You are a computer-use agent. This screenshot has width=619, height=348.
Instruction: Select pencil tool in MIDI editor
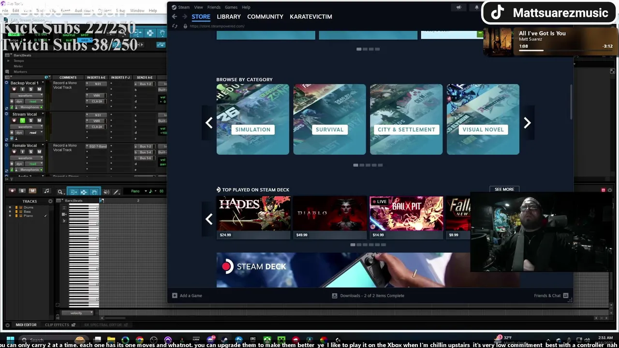117,192
